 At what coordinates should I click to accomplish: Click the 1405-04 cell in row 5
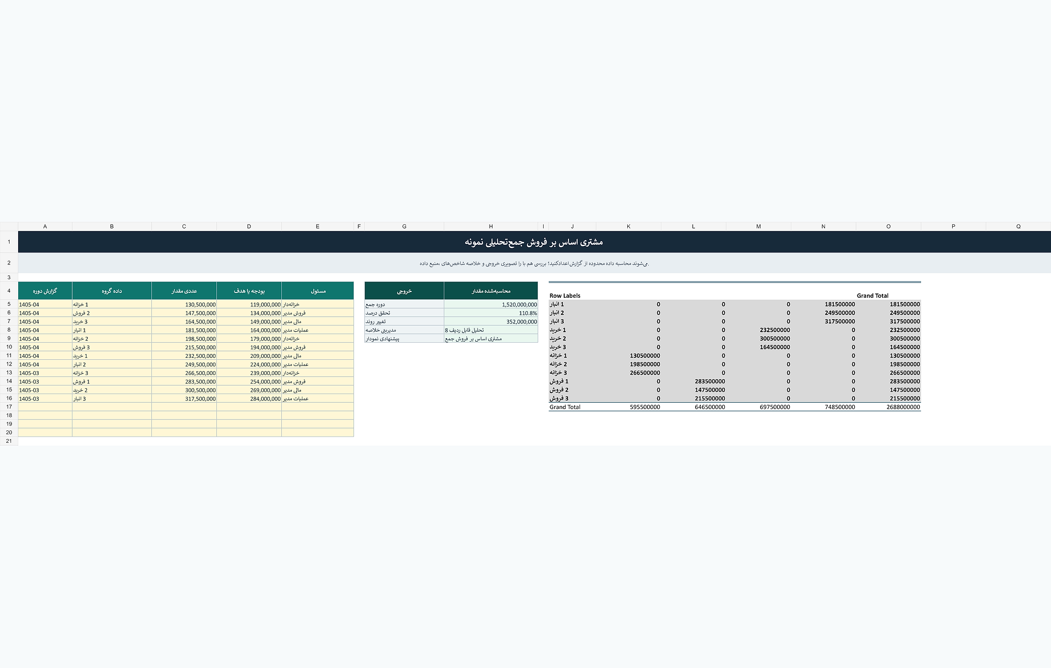[45, 304]
